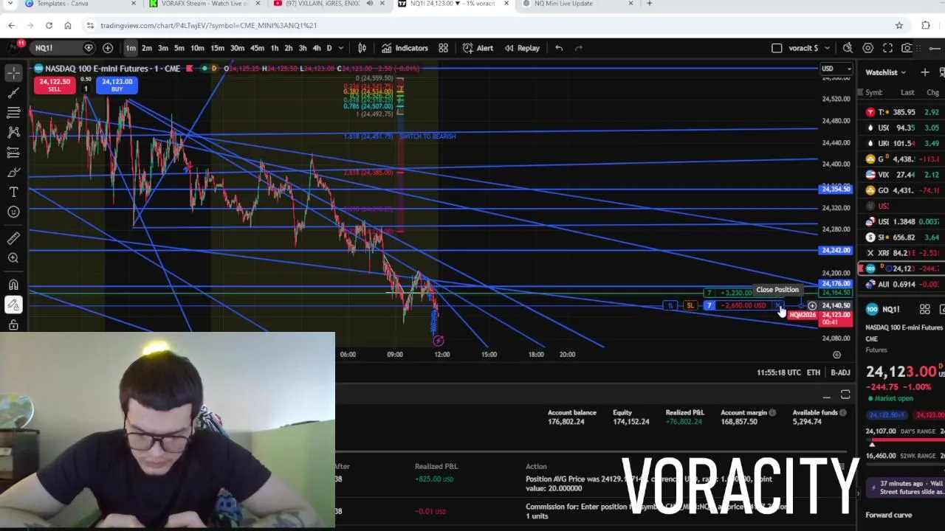Expand the timeframe interval dropdown arrow

pos(340,48)
